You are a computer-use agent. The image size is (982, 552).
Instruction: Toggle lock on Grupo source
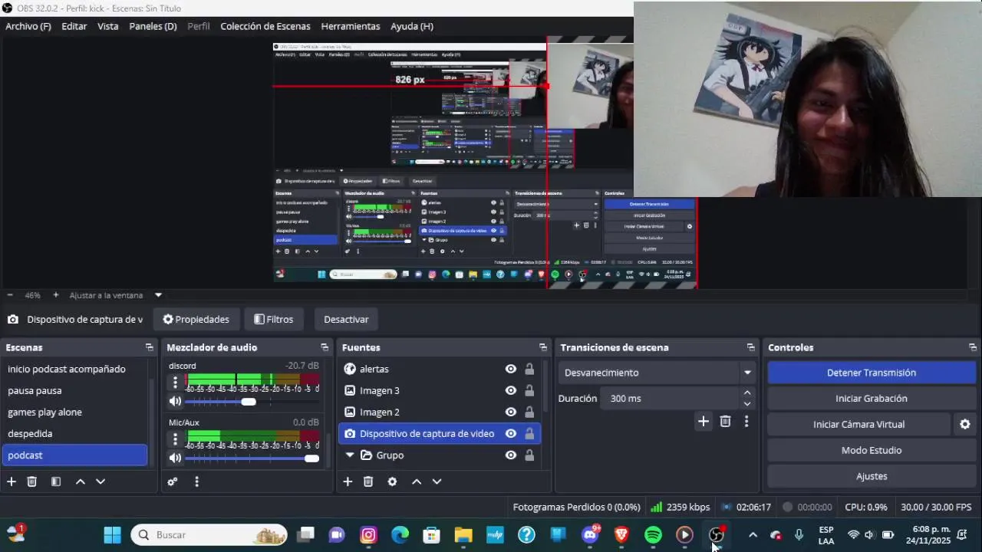[529, 455]
